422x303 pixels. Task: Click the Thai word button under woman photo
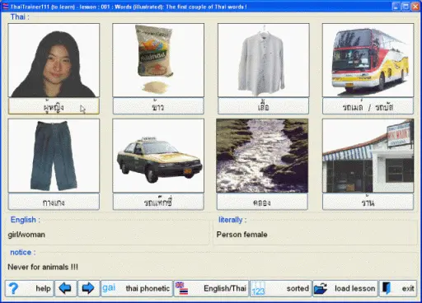pos(54,106)
